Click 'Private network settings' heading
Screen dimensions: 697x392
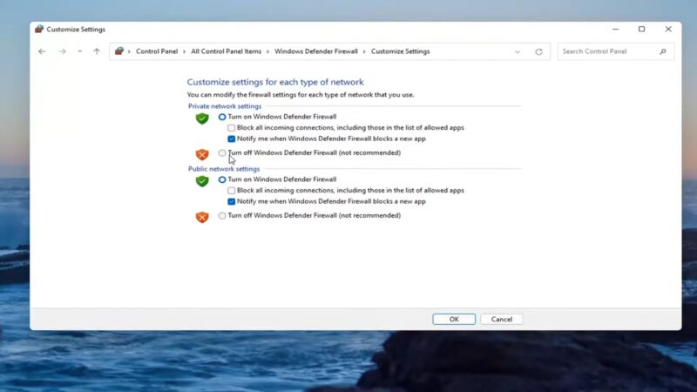tap(225, 106)
